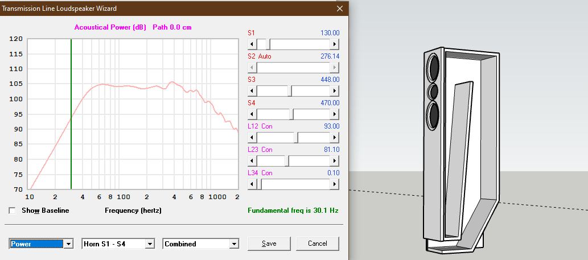This screenshot has height=260, width=588.
Task: Click the S4 slider thumb
Action: tap(291, 114)
